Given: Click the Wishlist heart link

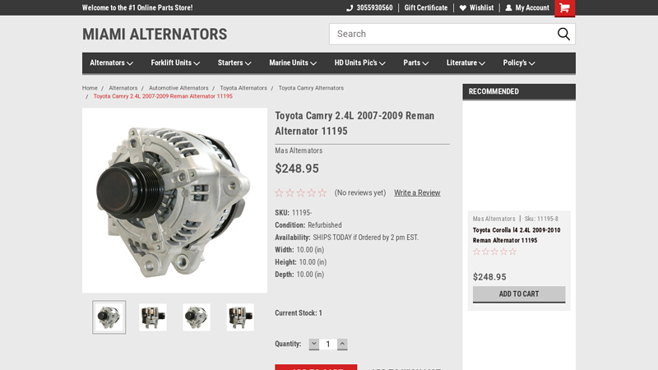Looking at the screenshot, I should (x=476, y=8).
